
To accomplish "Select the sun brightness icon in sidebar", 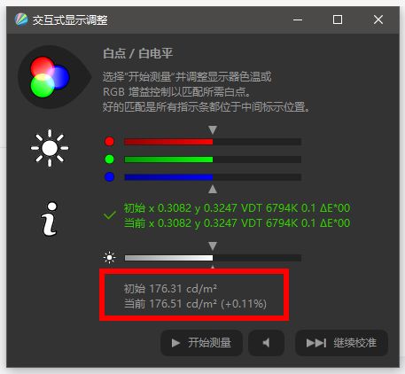I will (50, 148).
